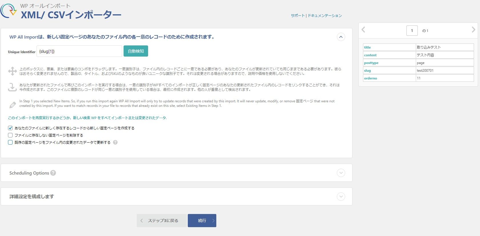The width and height of the screenshot is (480, 236).
Task: Enable 既存の固定ページを変更されたデータで更新する checkbox
Action: [x=10, y=142]
